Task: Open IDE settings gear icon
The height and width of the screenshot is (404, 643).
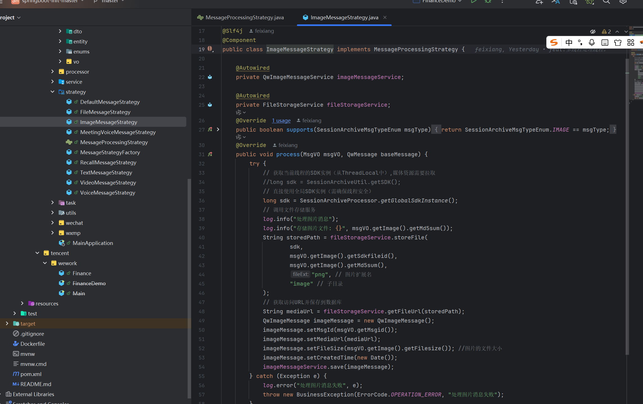Action: tap(623, 2)
